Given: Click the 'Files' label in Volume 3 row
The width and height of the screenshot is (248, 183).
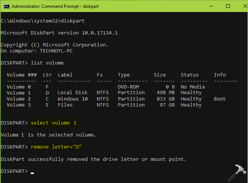Looking at the screenshot, I should (65, 105).
